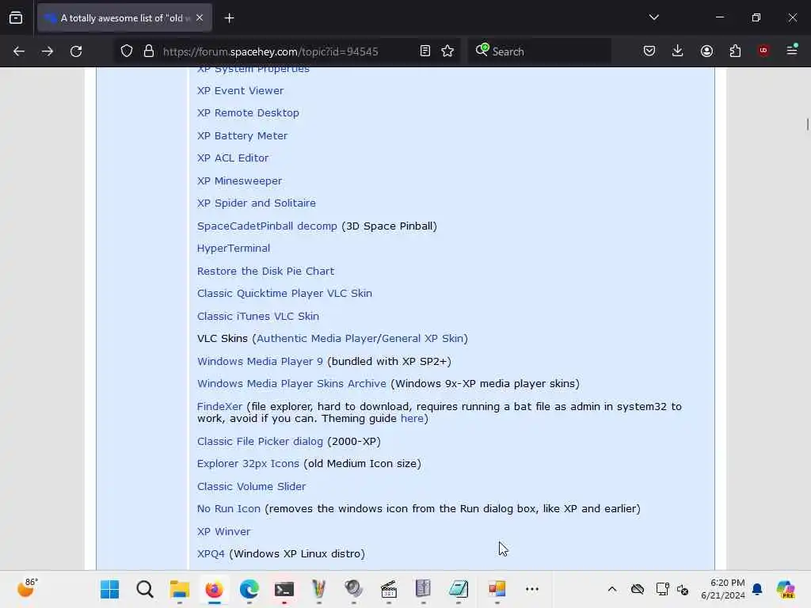The image size is (811, 608).
Task: Open taskbar search magnifier
Action: coord(145,589)
